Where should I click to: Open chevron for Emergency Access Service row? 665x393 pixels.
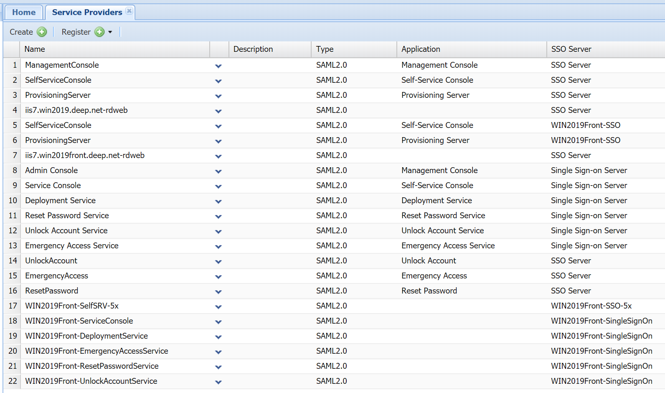(x=218, y=246)
